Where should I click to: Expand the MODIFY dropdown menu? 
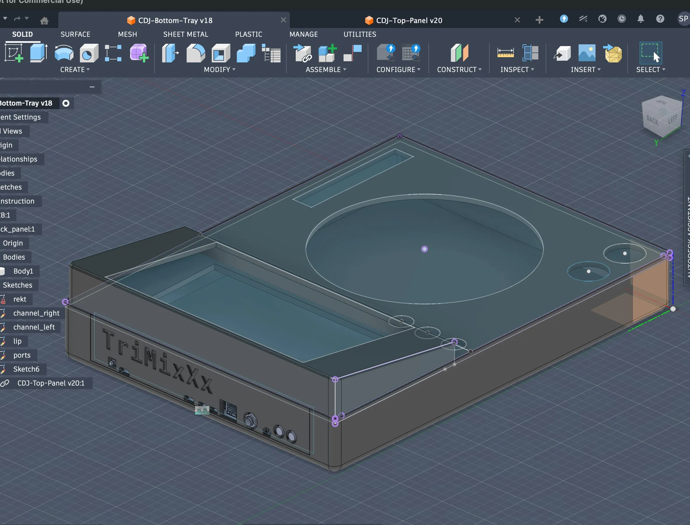(219, 70)
